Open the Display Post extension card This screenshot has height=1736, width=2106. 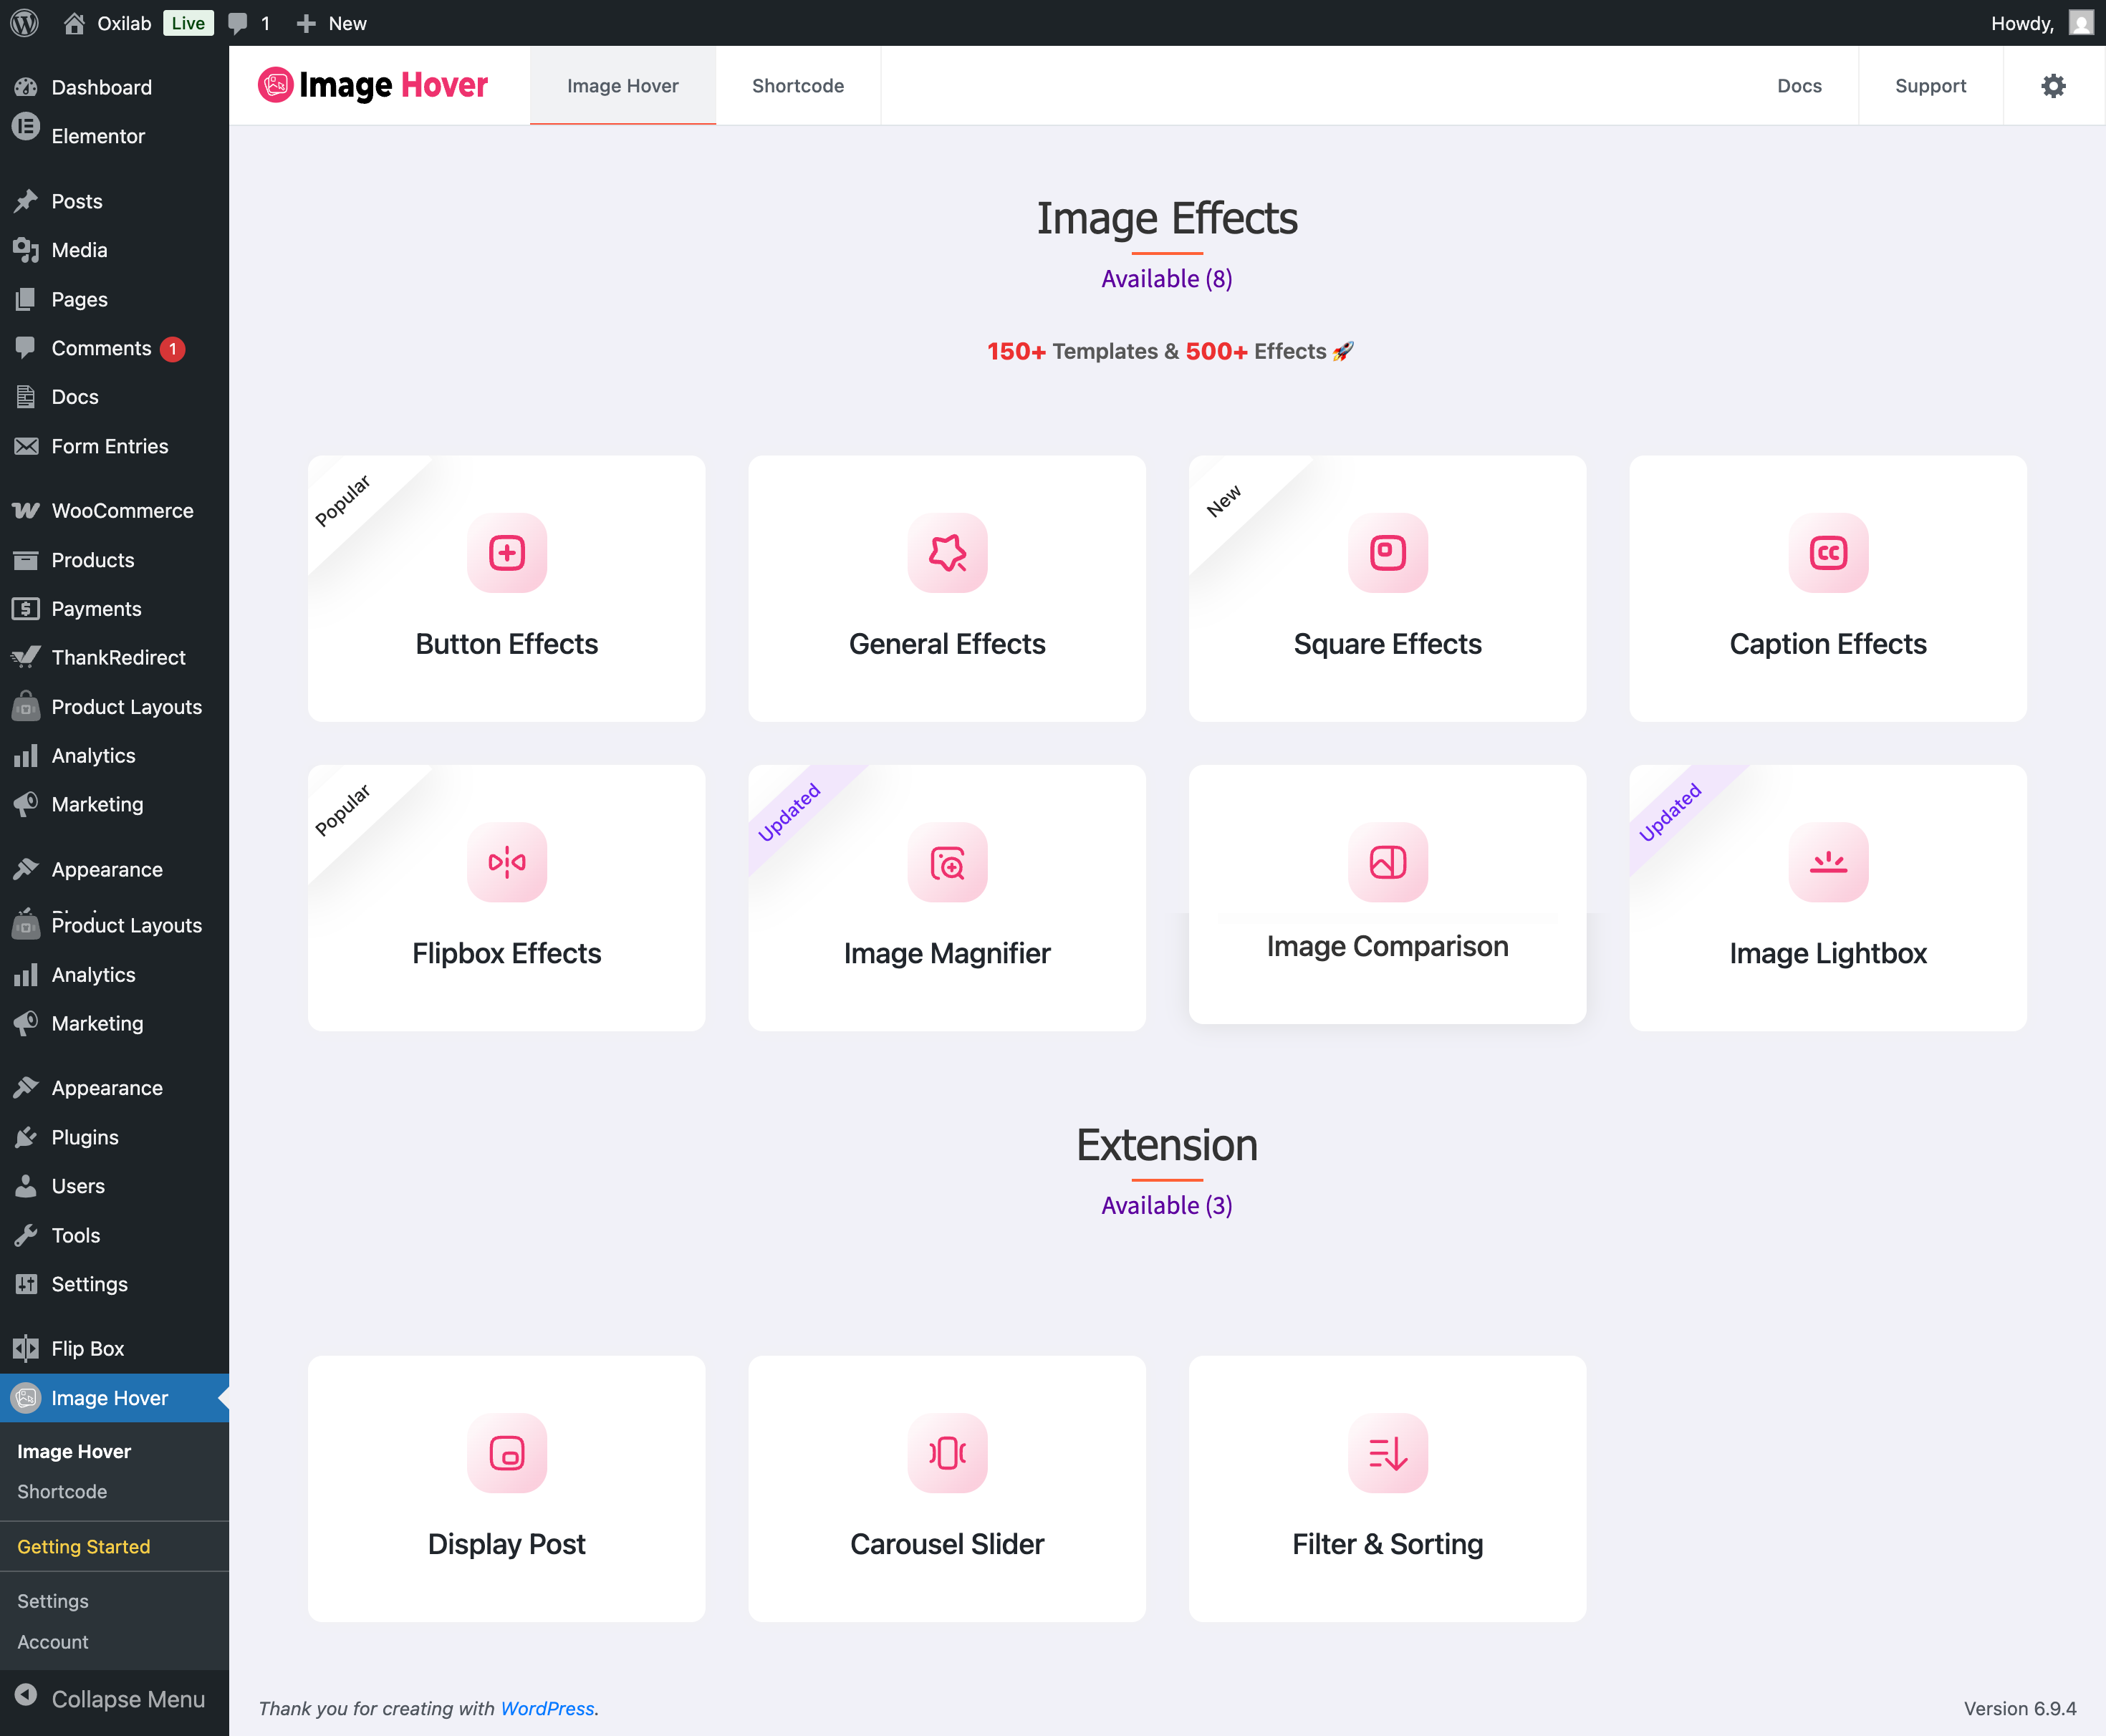(x=507, y=1488)
